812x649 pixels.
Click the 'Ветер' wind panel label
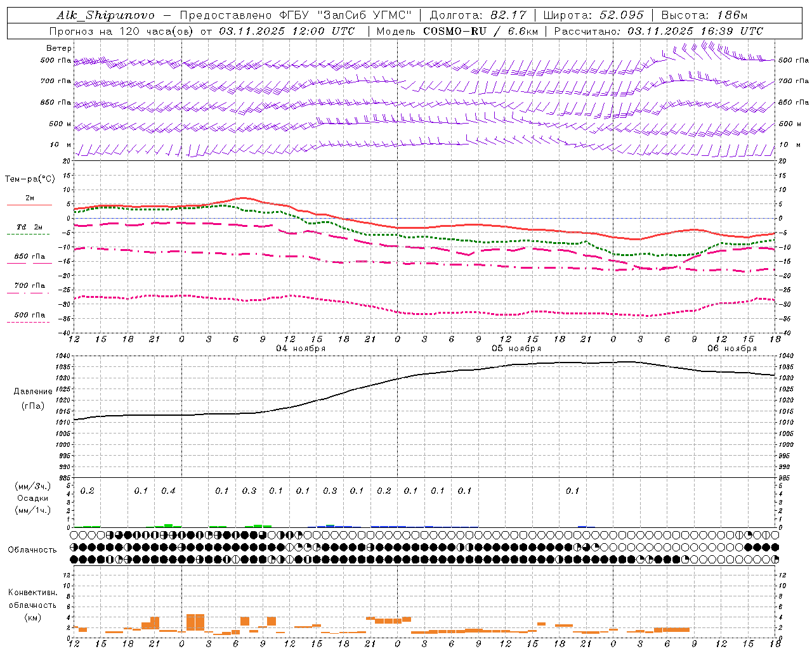(59, 48)
